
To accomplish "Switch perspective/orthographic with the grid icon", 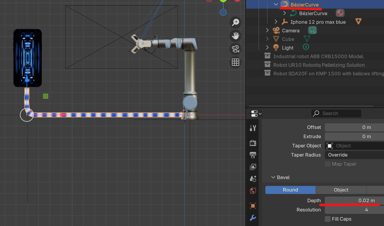I will coord(236,62).
